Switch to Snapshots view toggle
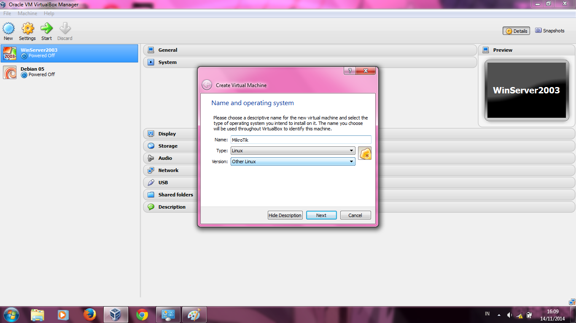576x323 pixels. tap(549, 31)
